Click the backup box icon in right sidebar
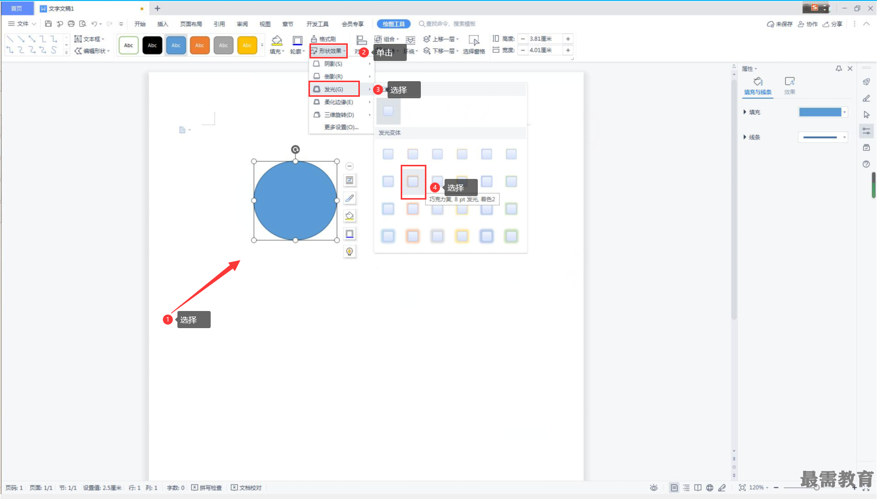The width and height of the screenshot is (877, 499). coord(866,148)
